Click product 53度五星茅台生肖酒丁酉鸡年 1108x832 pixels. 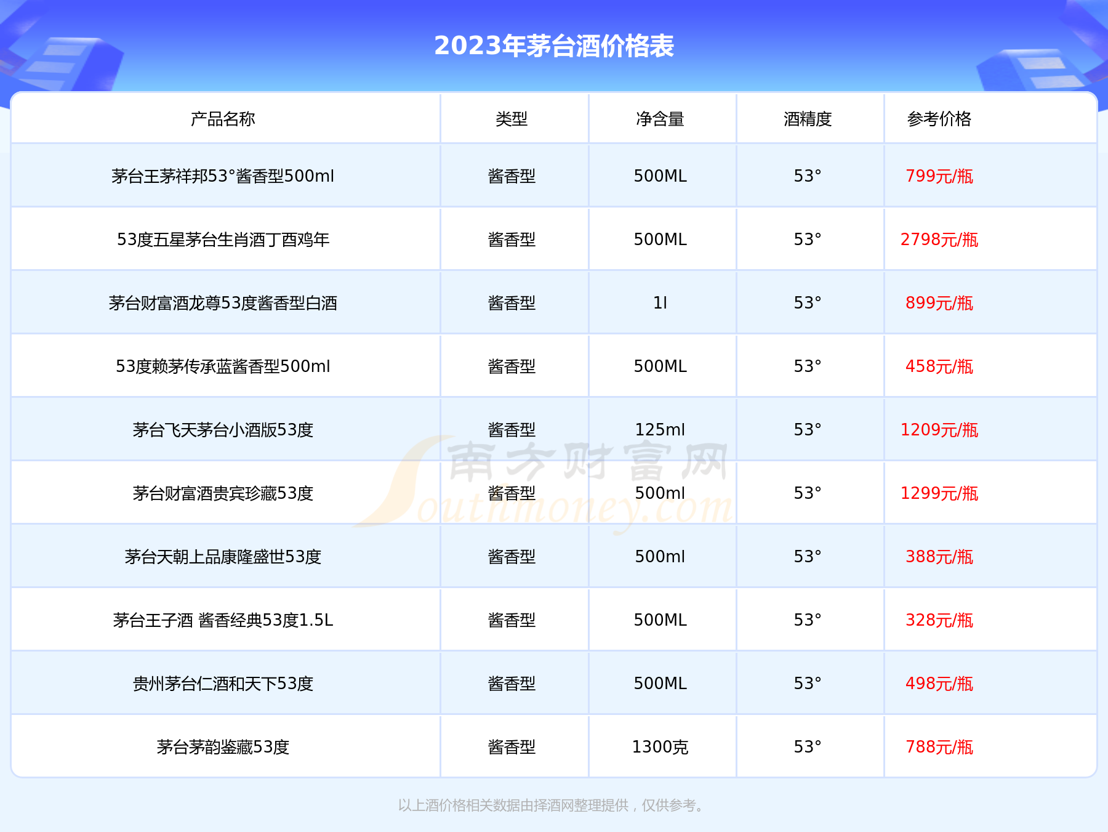(223, 240)
